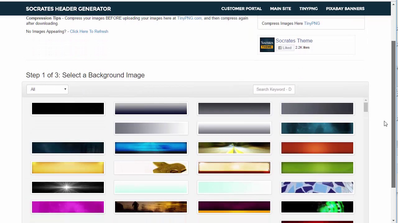Select the dark navy to white gradient background
The image size is (398, 223).
click(151, 109)
